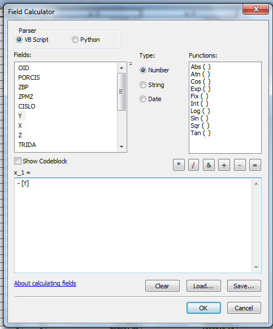This screenshot has height=329, width=273.
Task: Click the divide (/) operator button
Action: (193, 165)
